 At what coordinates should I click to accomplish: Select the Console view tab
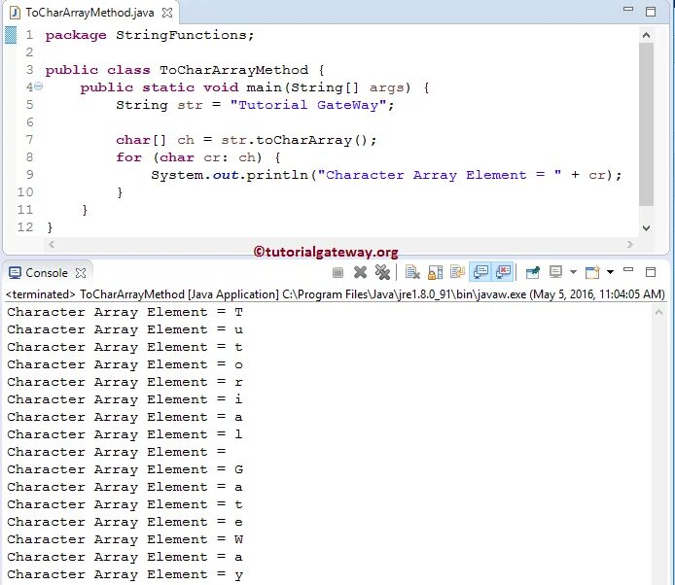47,273
